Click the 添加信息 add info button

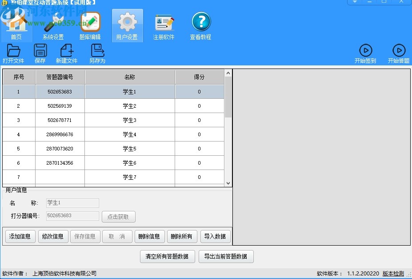pyautogui.click(x=20, y=236)
